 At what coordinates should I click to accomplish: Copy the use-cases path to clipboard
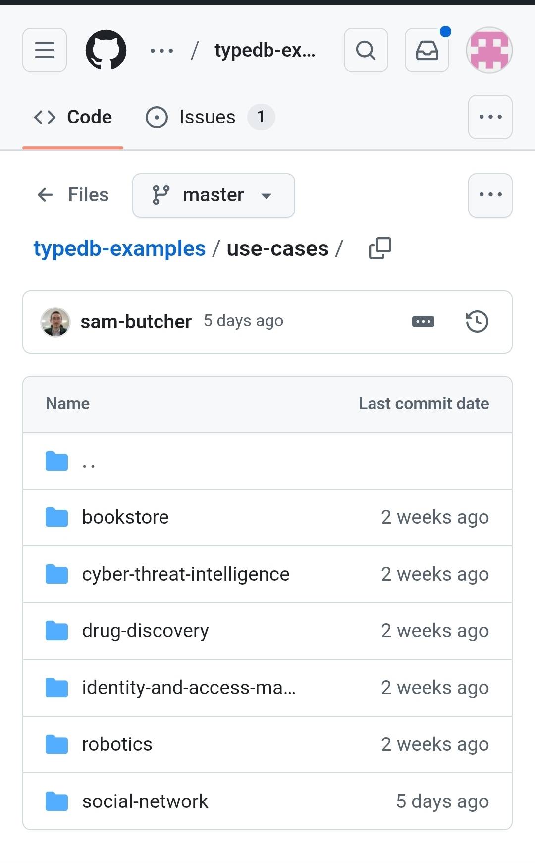click(380, 248)
